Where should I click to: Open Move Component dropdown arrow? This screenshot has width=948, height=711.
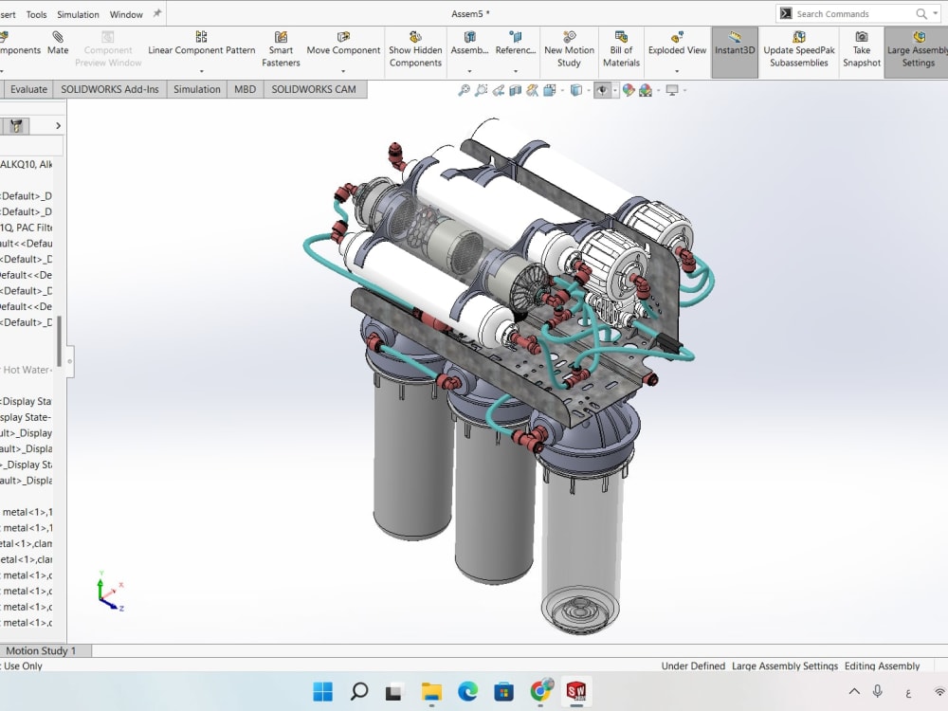point(343,71)
